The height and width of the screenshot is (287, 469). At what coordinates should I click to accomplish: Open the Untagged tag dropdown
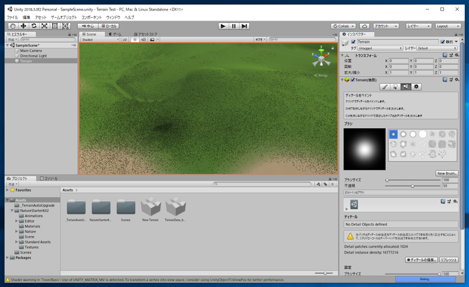[x=380, y=48]
